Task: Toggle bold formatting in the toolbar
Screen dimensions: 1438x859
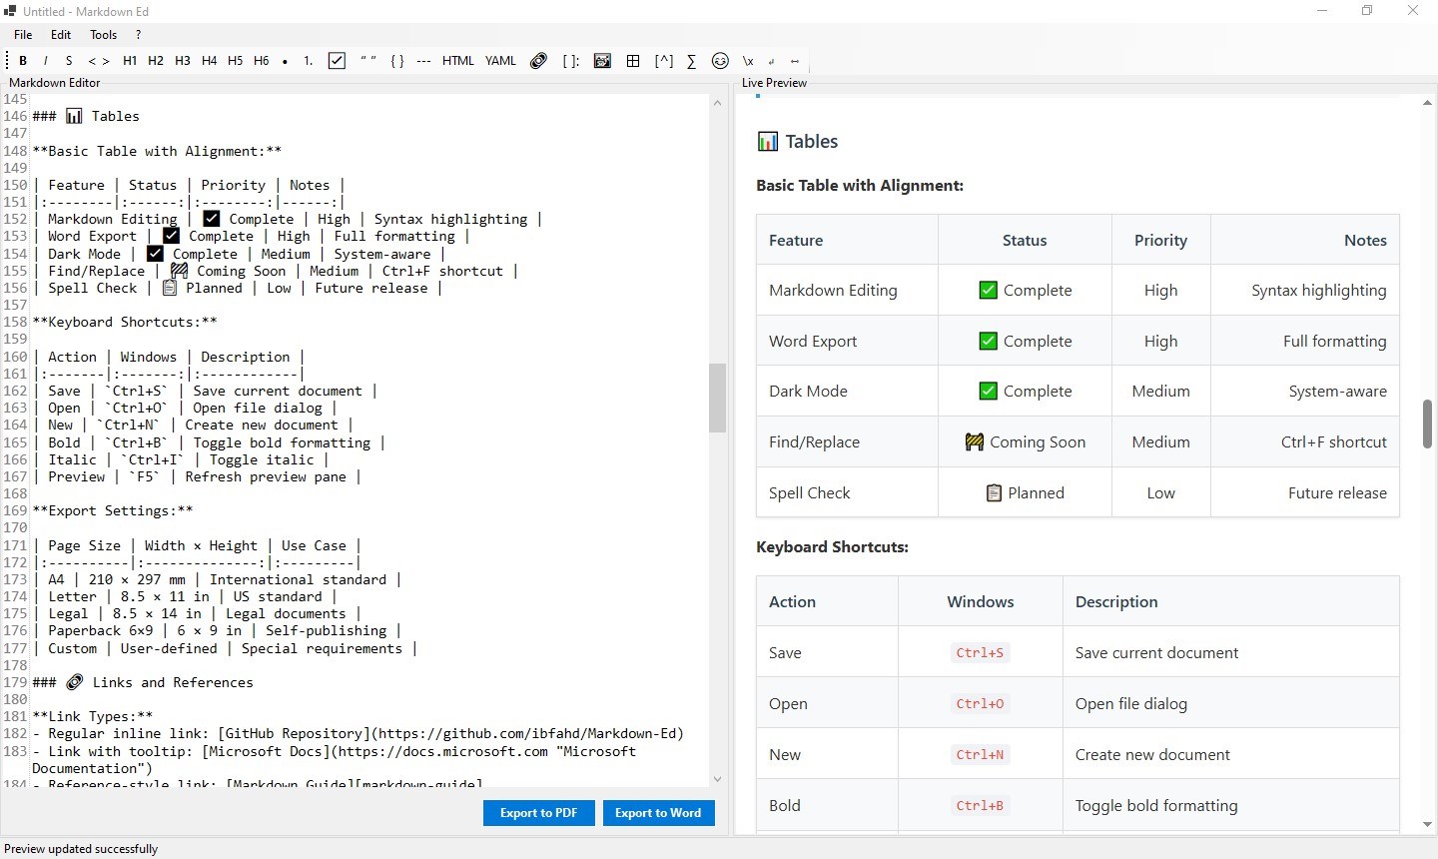Action: tap(23, 61)
